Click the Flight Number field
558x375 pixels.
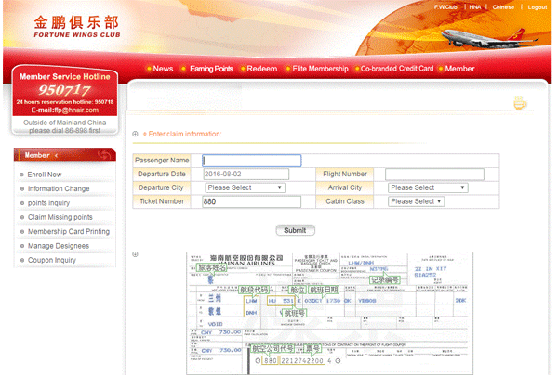coord(434,174)
